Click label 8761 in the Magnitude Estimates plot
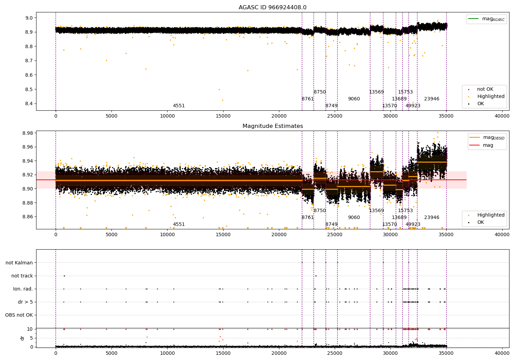The height and width of the screenshot is (361, 516). coord(308,218)
